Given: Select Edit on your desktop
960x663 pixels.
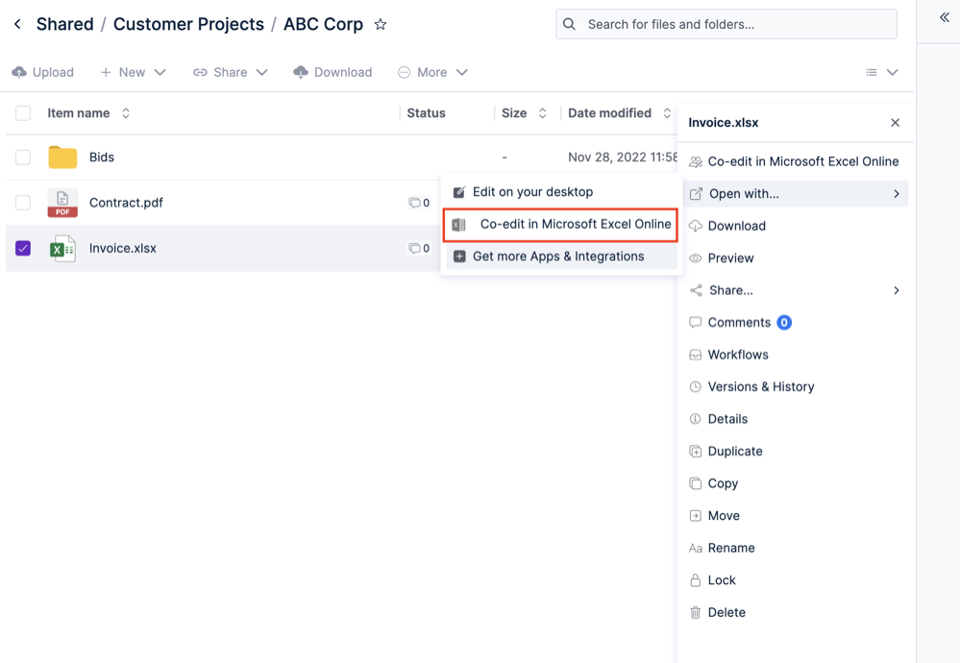Looking at the screenshot, I should (x=561, y=191).
